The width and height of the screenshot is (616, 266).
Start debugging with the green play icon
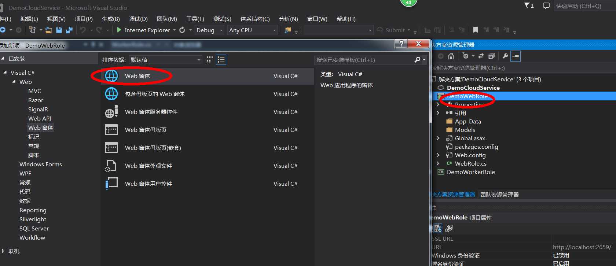click(119, 30)
